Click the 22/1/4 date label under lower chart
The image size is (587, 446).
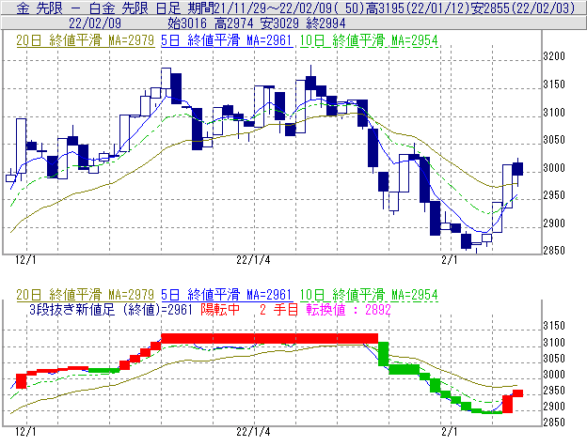click(x=253, y=432)
